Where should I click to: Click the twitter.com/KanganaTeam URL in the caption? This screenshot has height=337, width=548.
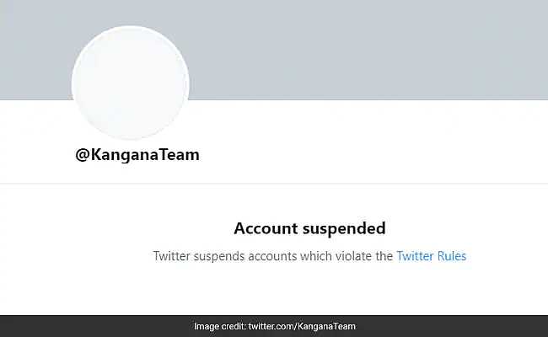(302, 326)
